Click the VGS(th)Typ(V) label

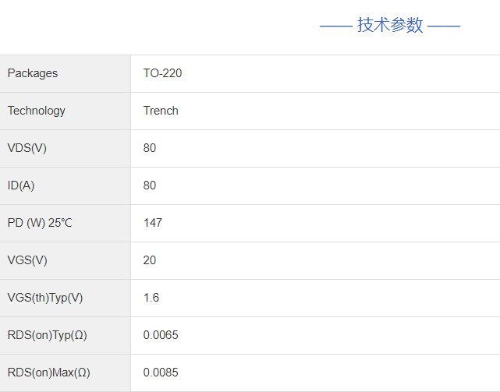pyautogui.click(x=45, y=298)
